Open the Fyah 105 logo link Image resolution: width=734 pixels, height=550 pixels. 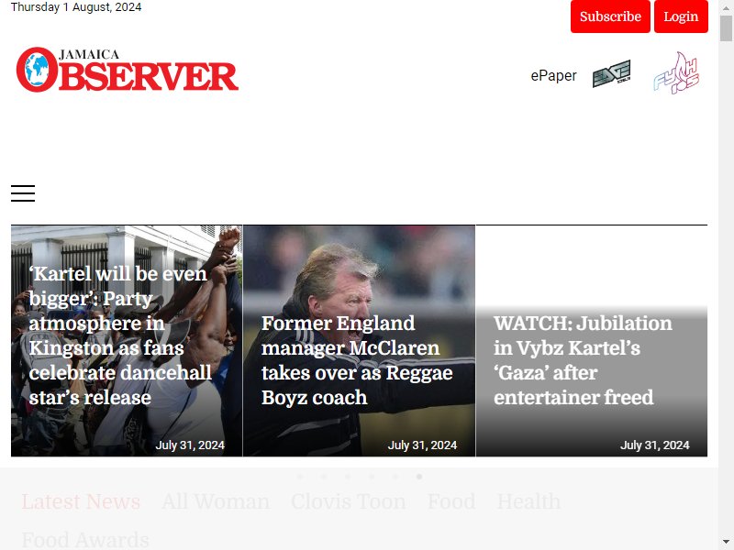click(676, 73)
